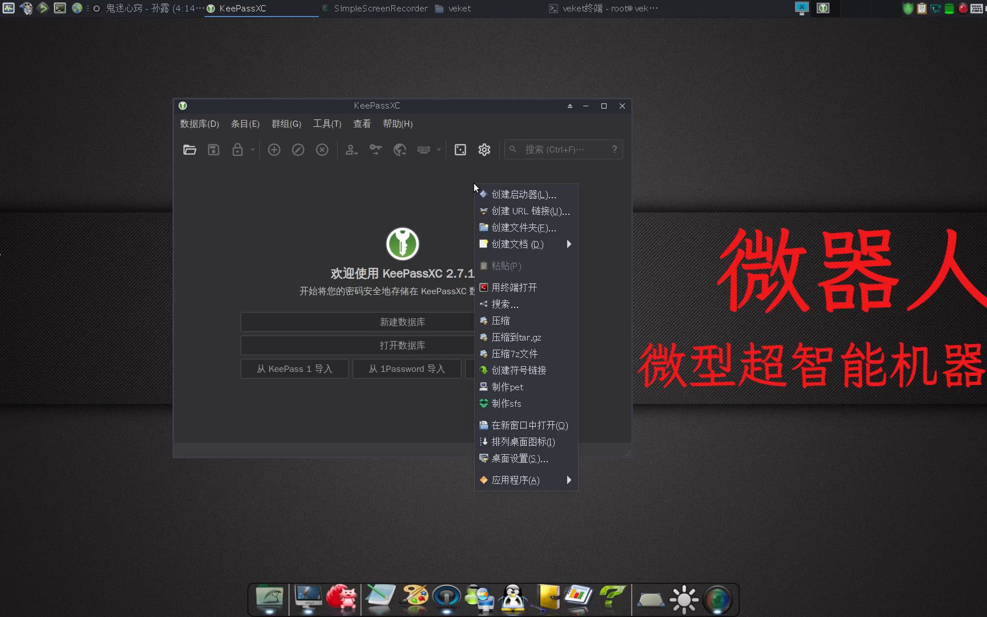Click the 从 1Password 导入 button

tap(407, 369)
